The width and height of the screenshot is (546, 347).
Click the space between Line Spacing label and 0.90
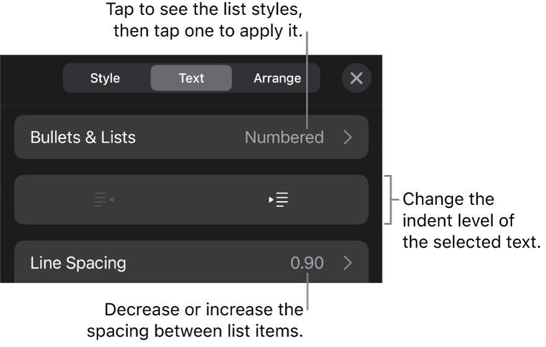pos(208,263)
